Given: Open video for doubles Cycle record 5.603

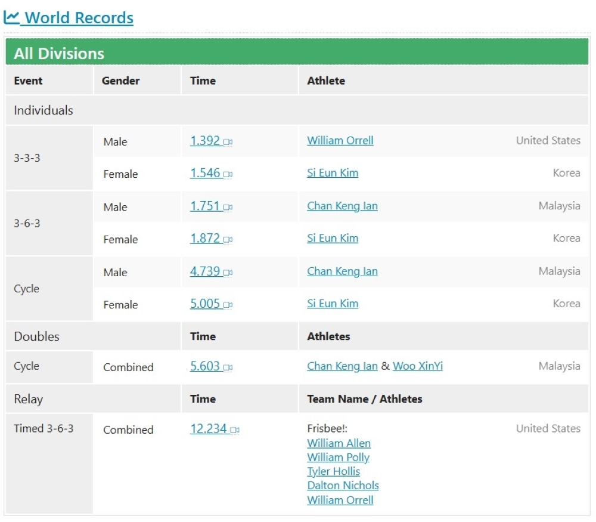Looking at the screenshot, I should [229, 366].
